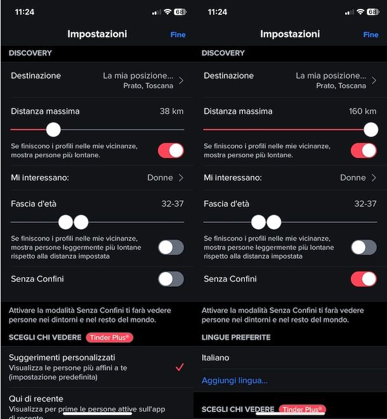Click 160 km distance slider handle

[x=371, y=130]
